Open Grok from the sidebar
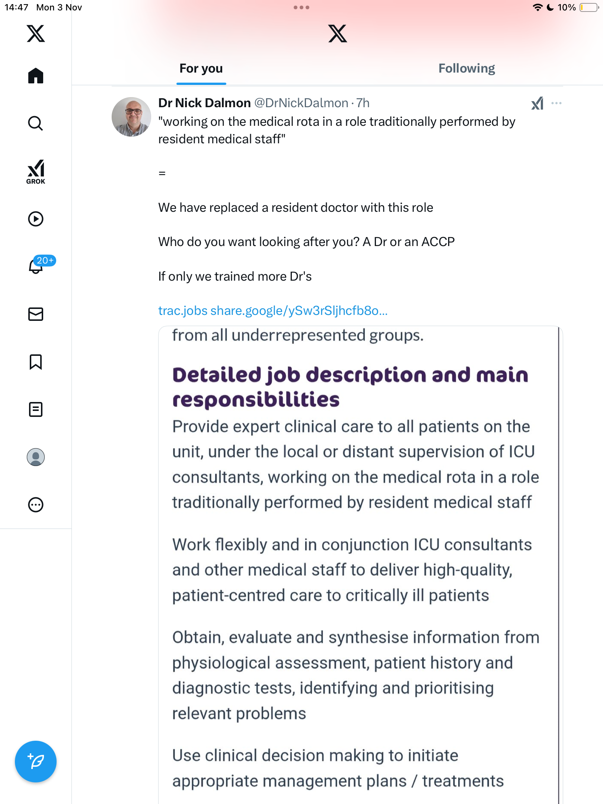 click(x=36, y=172)
